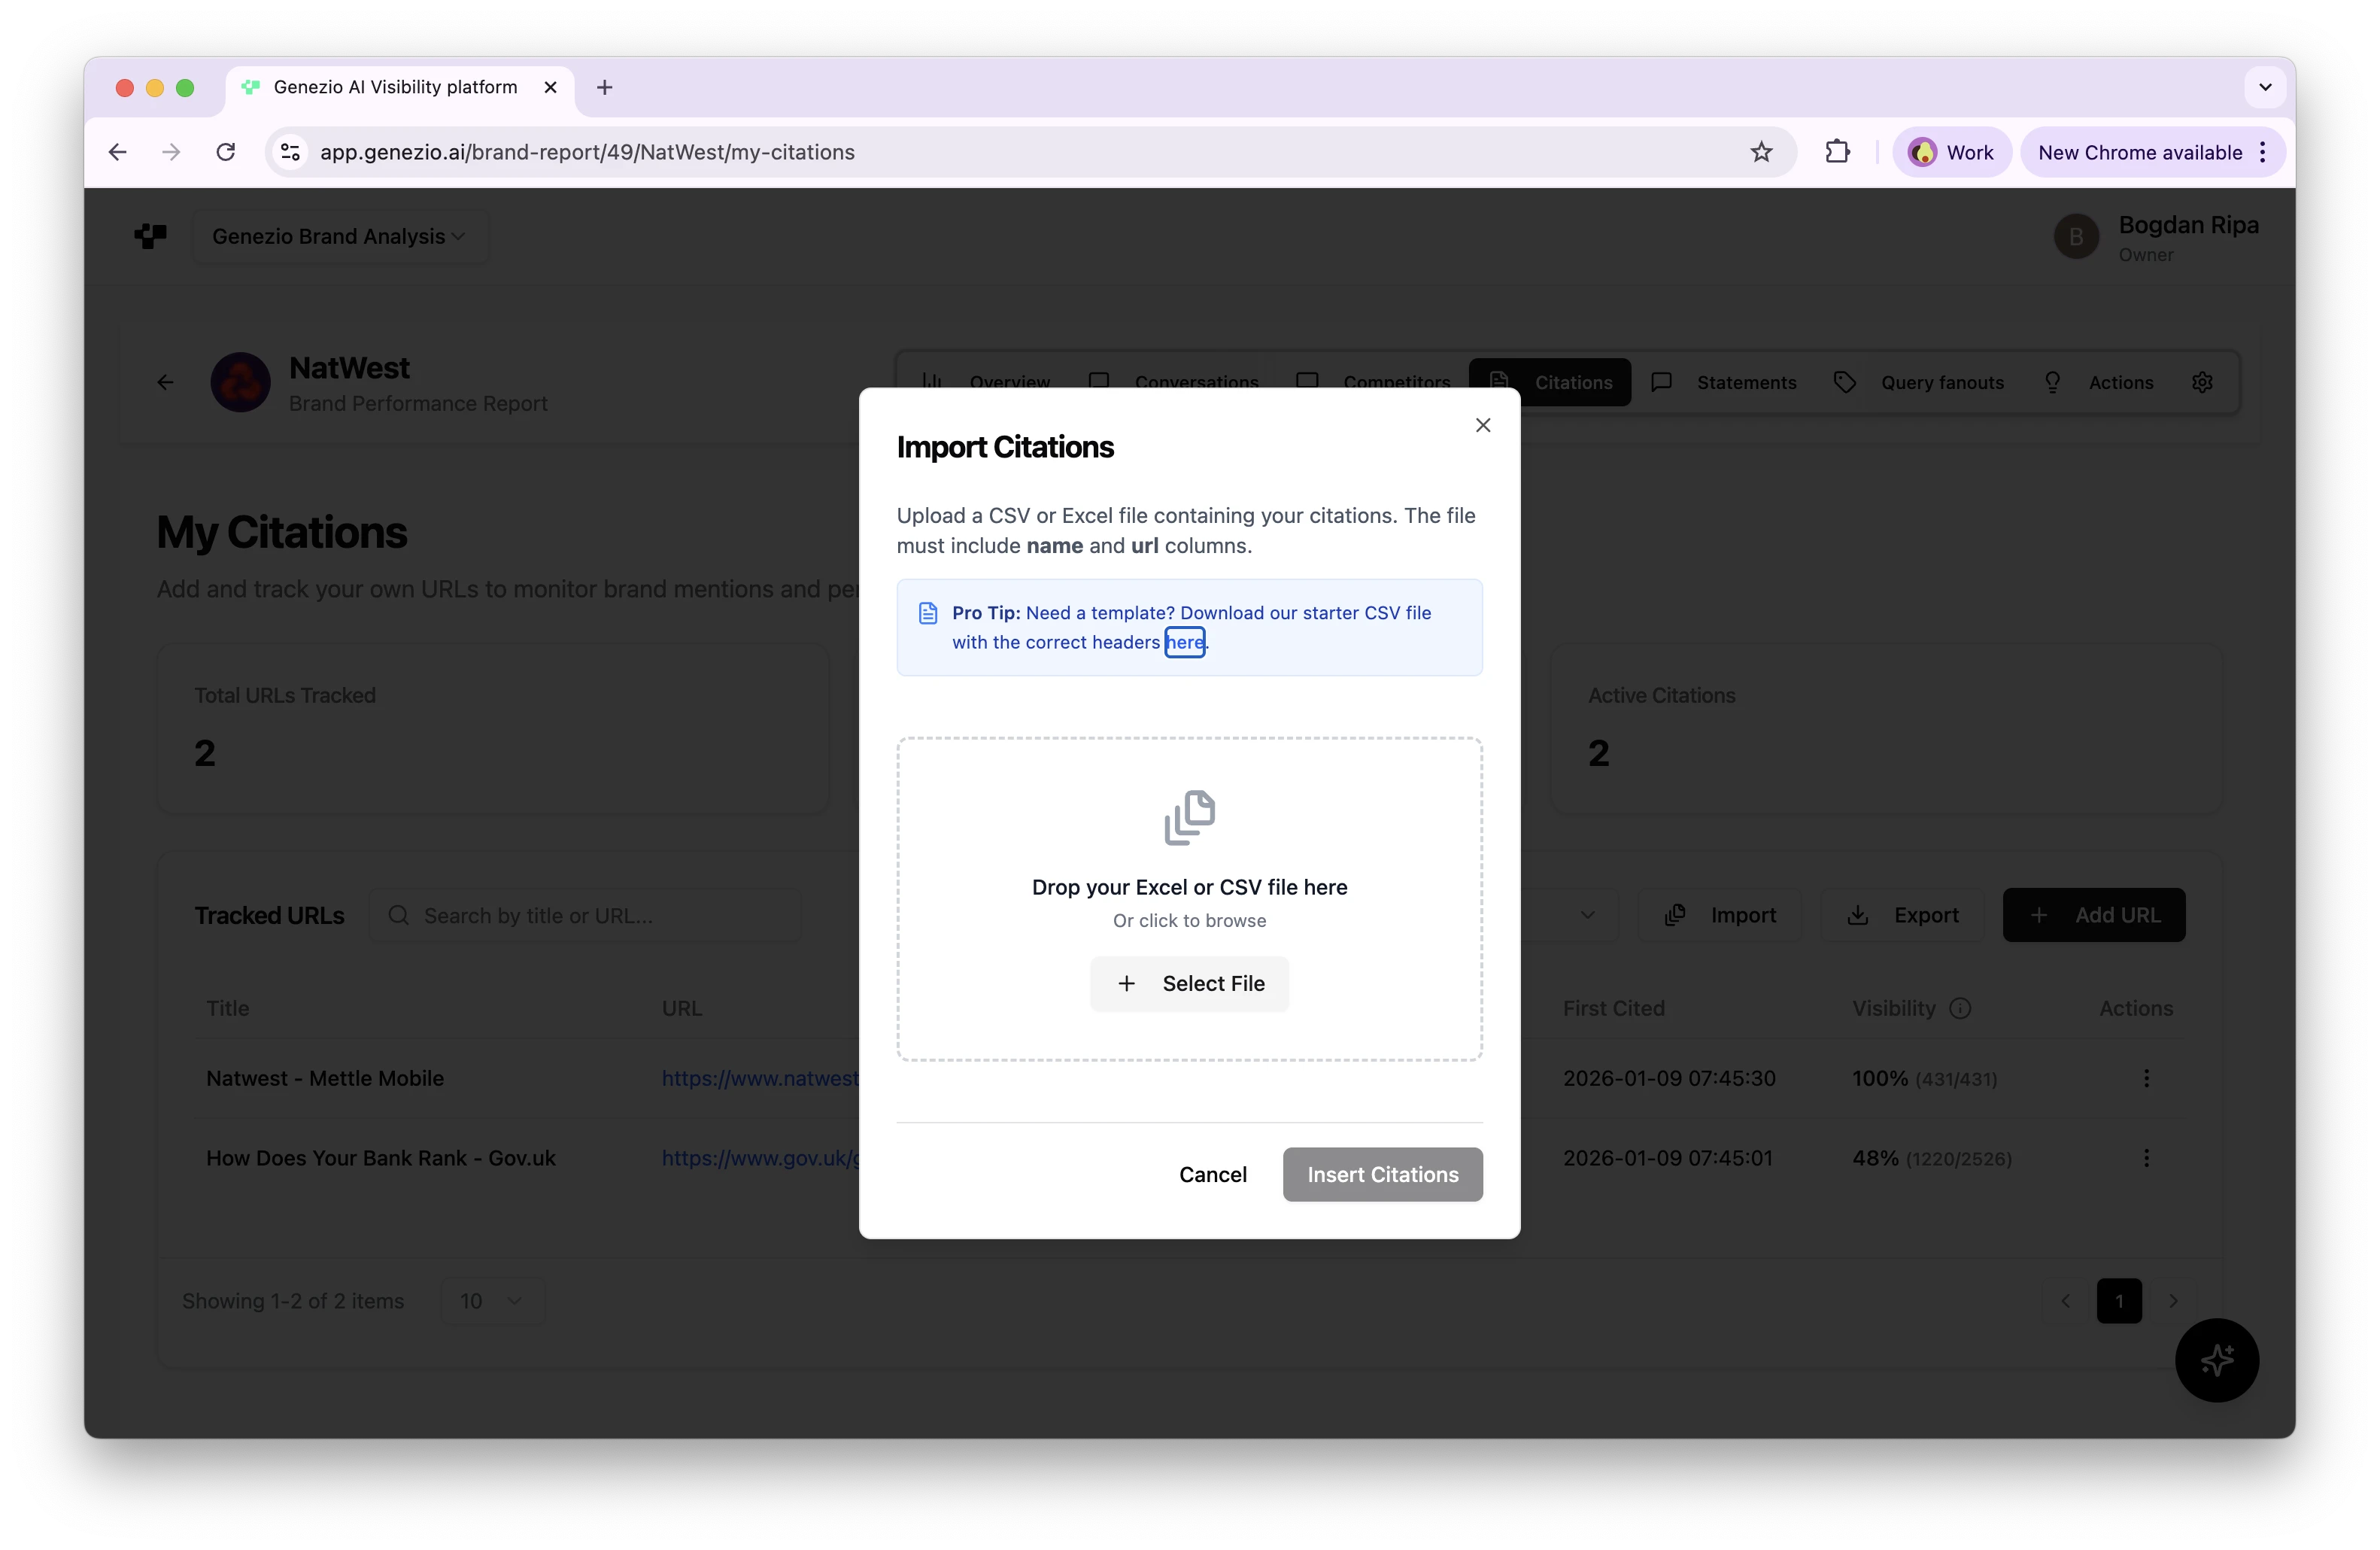Click the stacked files icon in drop zone

tap(1189, 817)
